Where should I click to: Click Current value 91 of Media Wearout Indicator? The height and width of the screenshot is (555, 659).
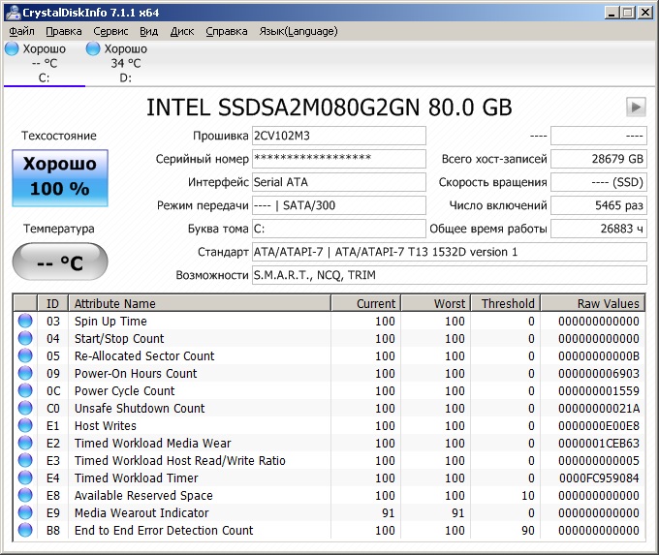pos(388,512)
